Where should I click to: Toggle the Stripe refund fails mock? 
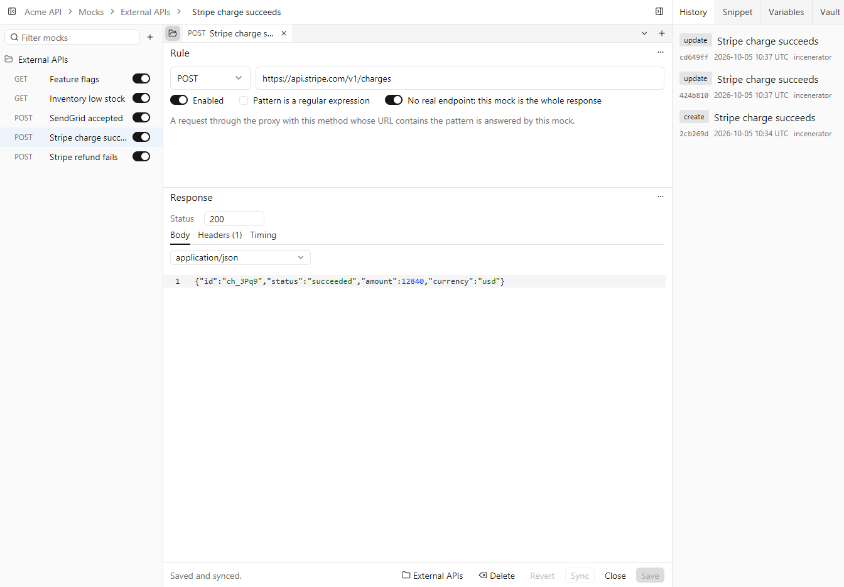(141, 156)
